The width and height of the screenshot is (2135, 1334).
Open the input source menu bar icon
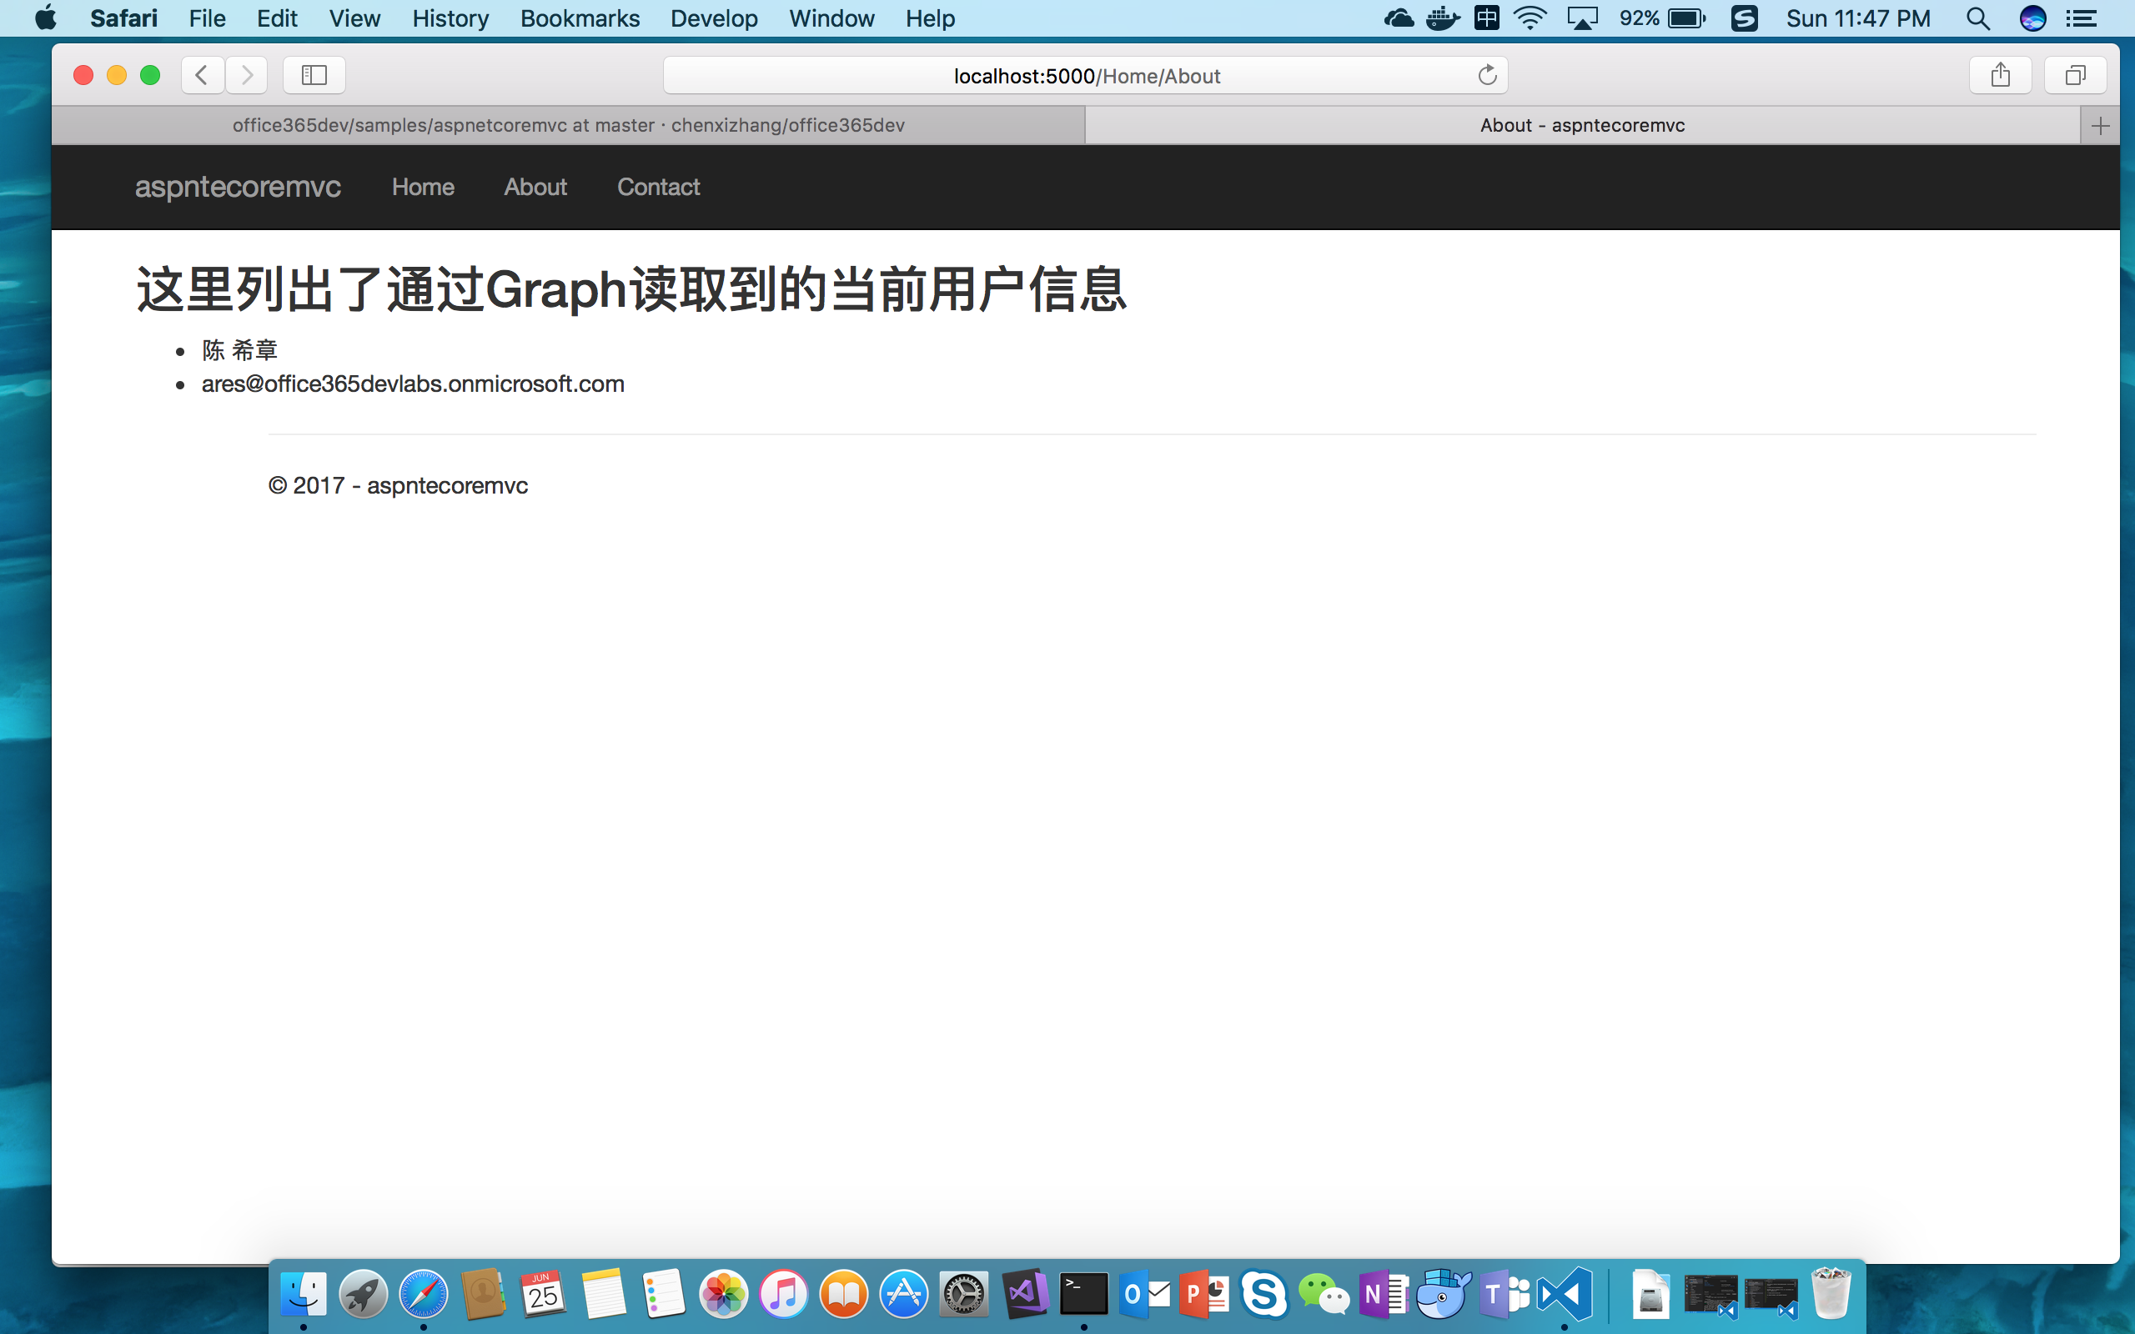click(x=1486, y=18)
